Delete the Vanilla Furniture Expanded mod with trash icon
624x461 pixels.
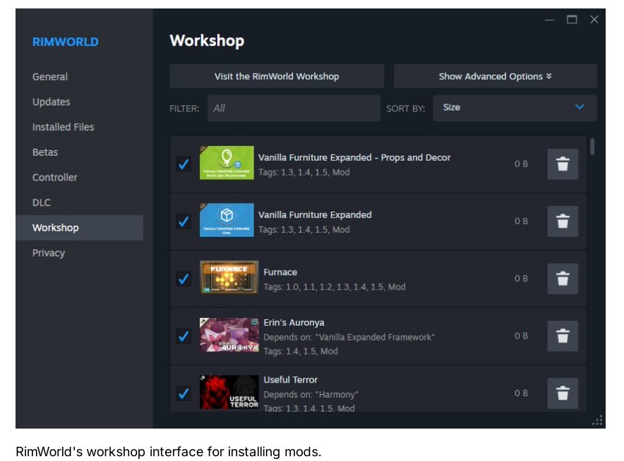point(563,221)
